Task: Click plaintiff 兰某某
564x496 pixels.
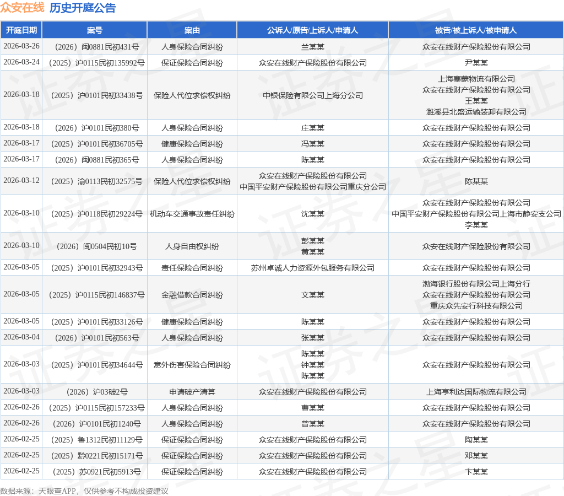Action: 313,47
